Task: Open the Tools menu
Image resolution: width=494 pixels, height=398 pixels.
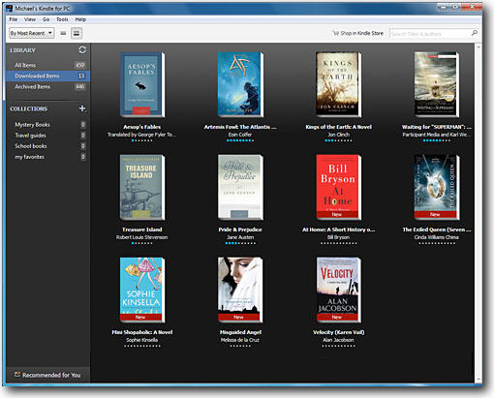Action: 62,19
